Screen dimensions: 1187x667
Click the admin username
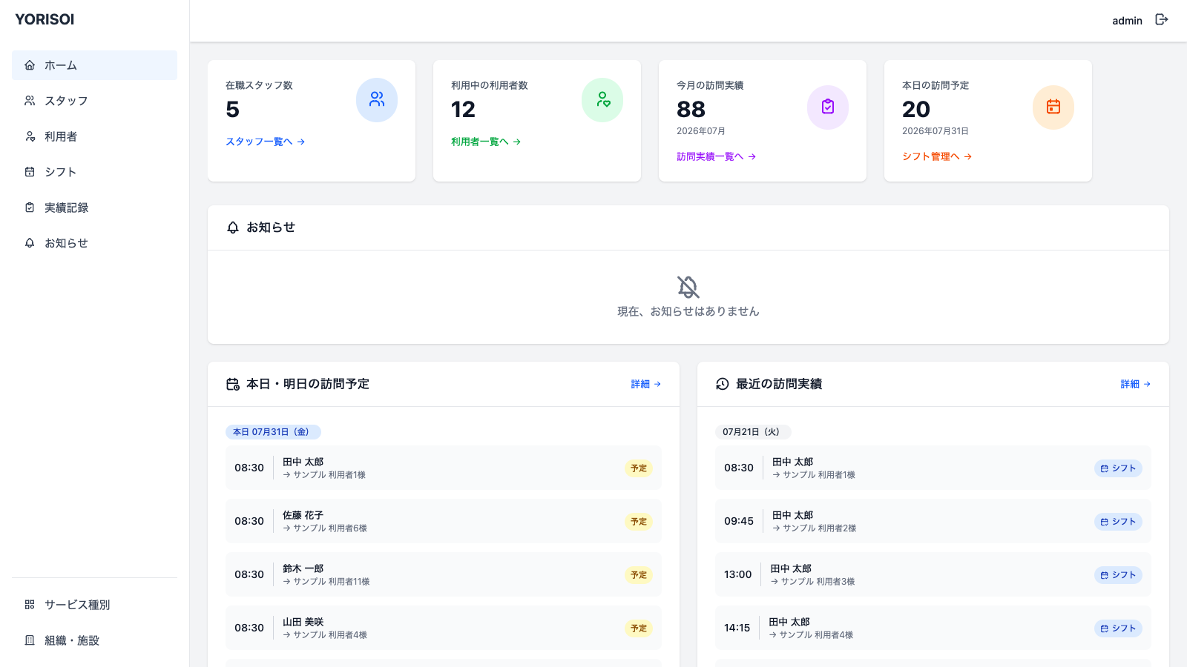[1127, 21]
